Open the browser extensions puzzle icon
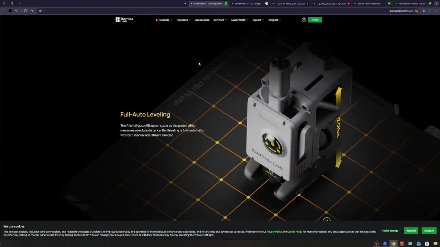 [x=25, y=11]
